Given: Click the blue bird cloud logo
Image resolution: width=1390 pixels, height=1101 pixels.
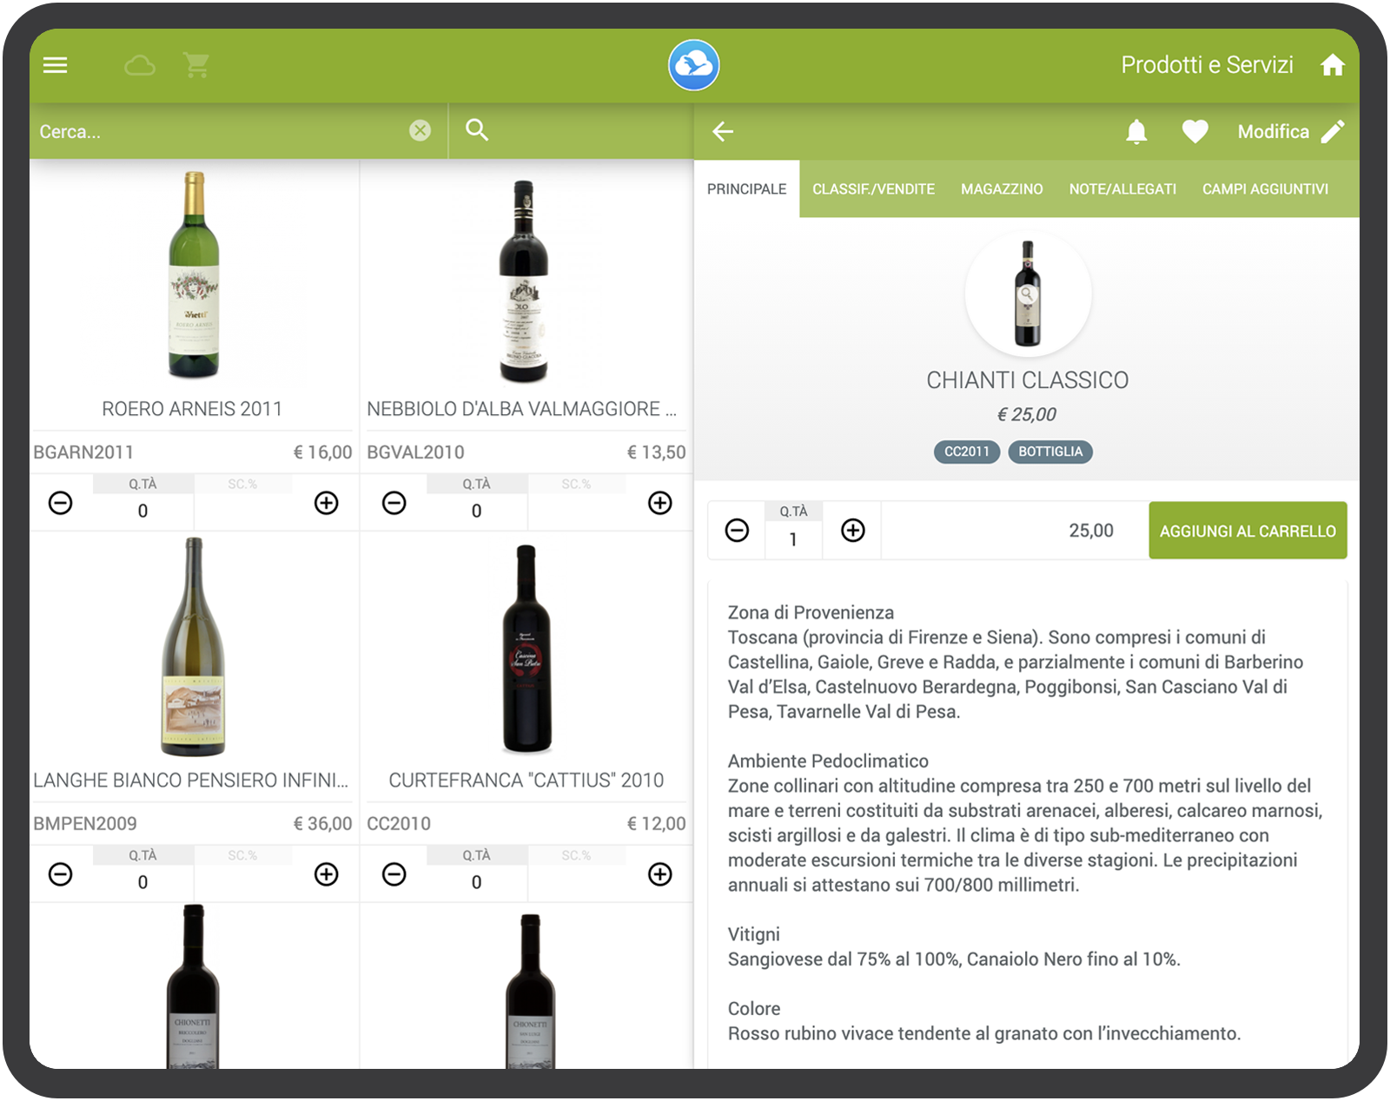Looking at the screenshot, I should 693,65.
